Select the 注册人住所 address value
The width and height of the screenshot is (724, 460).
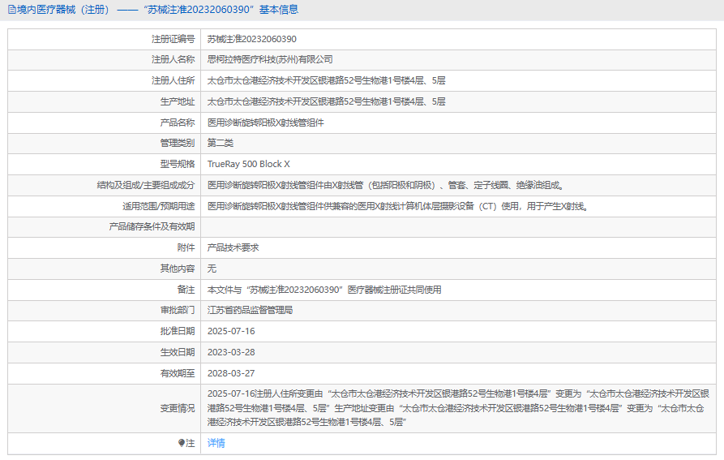point(327,81)
